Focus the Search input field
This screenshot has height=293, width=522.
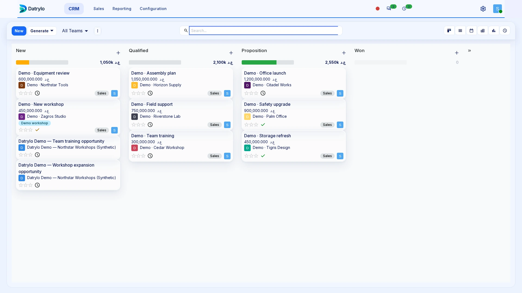tap(263, 31)
